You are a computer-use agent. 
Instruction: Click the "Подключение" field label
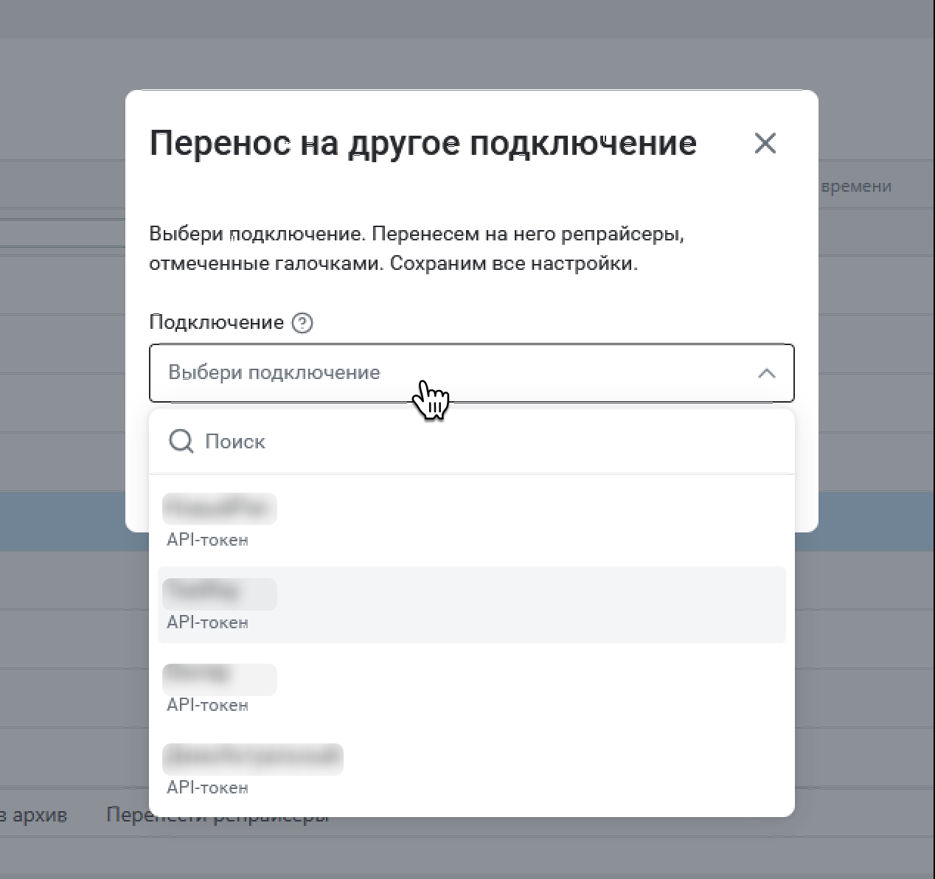[x=216, y=322]
